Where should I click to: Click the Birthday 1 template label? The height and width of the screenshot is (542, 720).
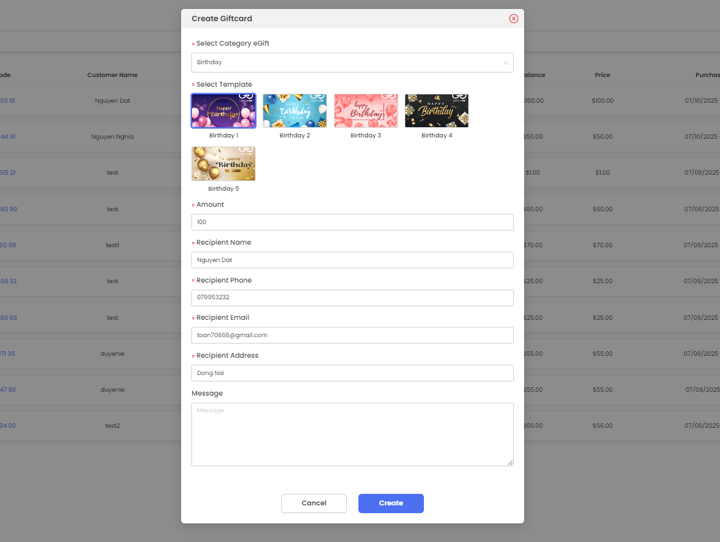pos(224,135)
